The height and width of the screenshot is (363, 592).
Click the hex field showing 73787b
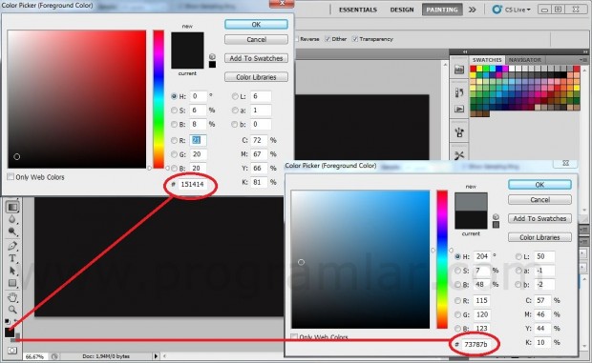tap(476, 344)
